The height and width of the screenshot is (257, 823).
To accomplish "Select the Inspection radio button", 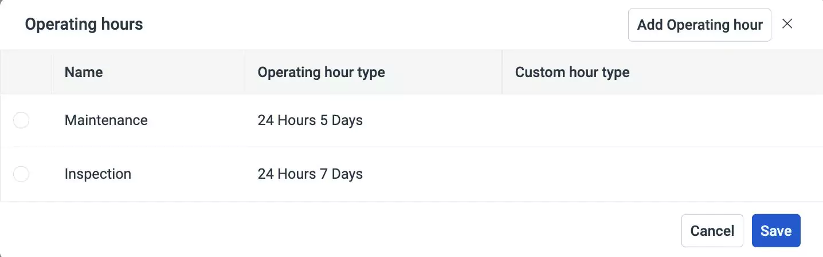I will 21,174.
